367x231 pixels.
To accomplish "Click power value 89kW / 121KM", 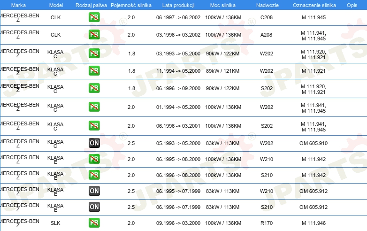I will (222, 71).
